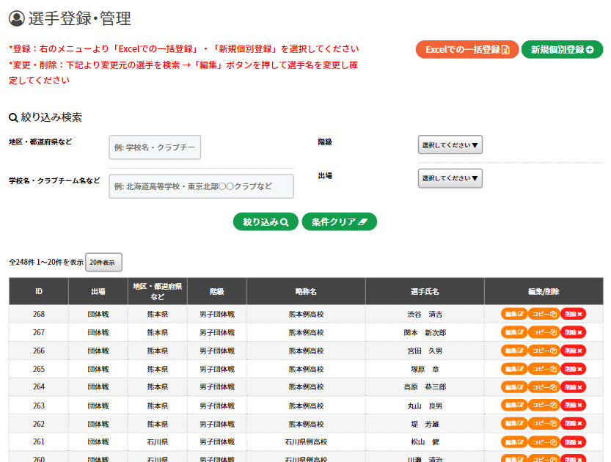This screenshot has width=611, height=462.
Task: Delete player 松山 健 (ID 261)
Action: 573,442
